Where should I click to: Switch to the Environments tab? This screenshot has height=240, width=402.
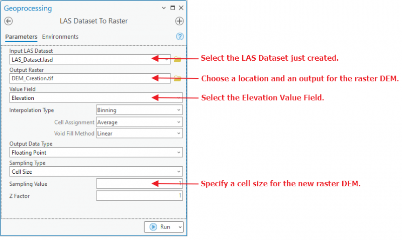click(60, 37)
